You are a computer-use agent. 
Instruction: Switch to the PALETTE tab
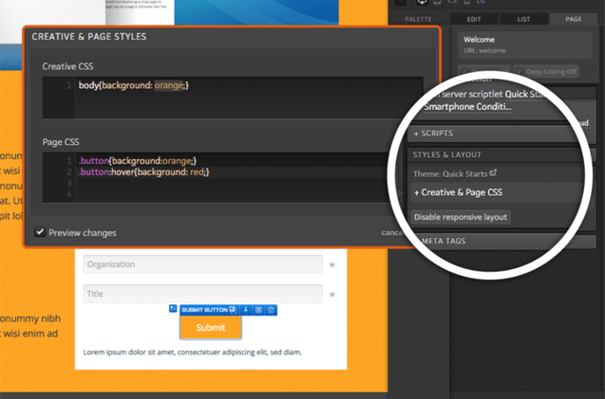[418, 19]
